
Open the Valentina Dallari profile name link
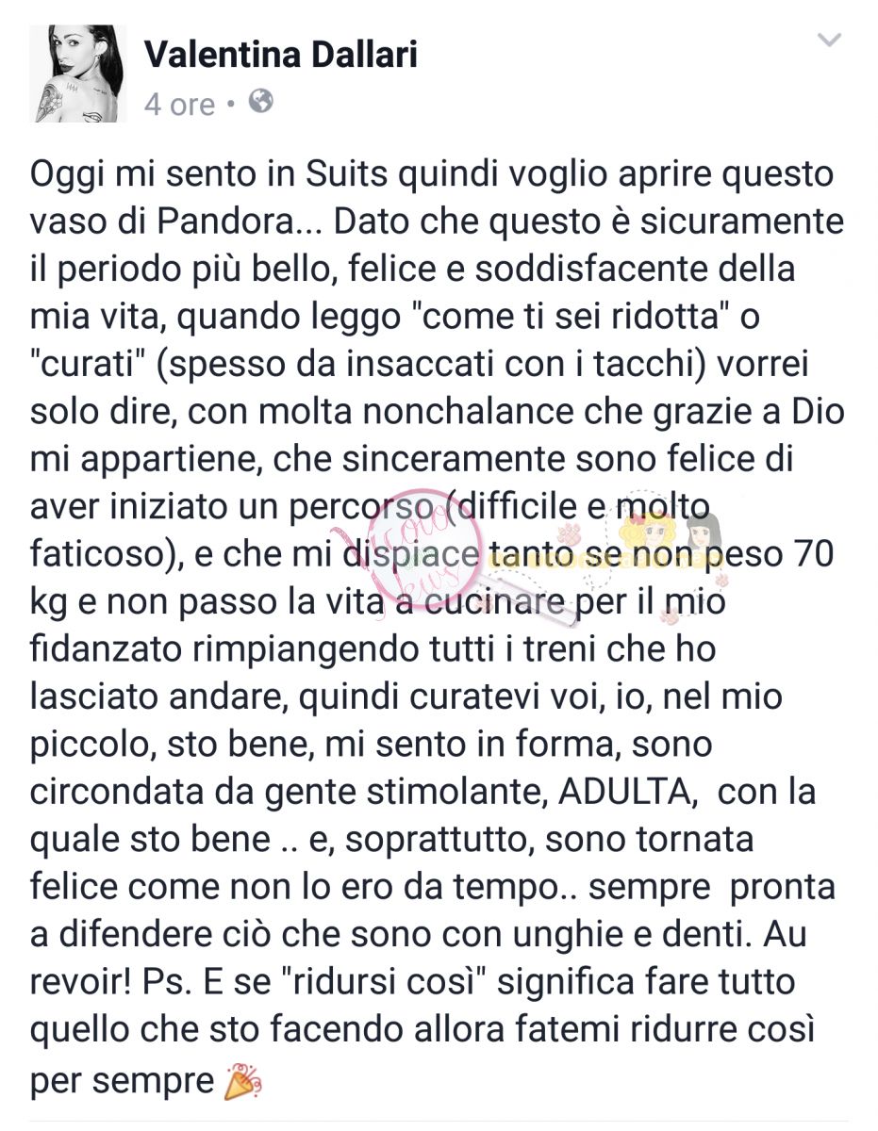coord(281,55)
